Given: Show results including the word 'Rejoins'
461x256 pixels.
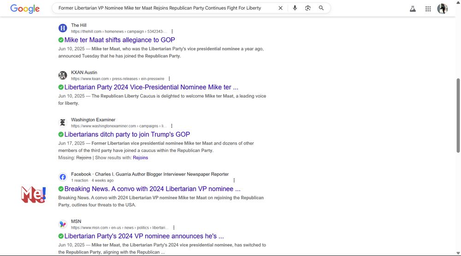Looking at the screenshot, I should point(140,157).
